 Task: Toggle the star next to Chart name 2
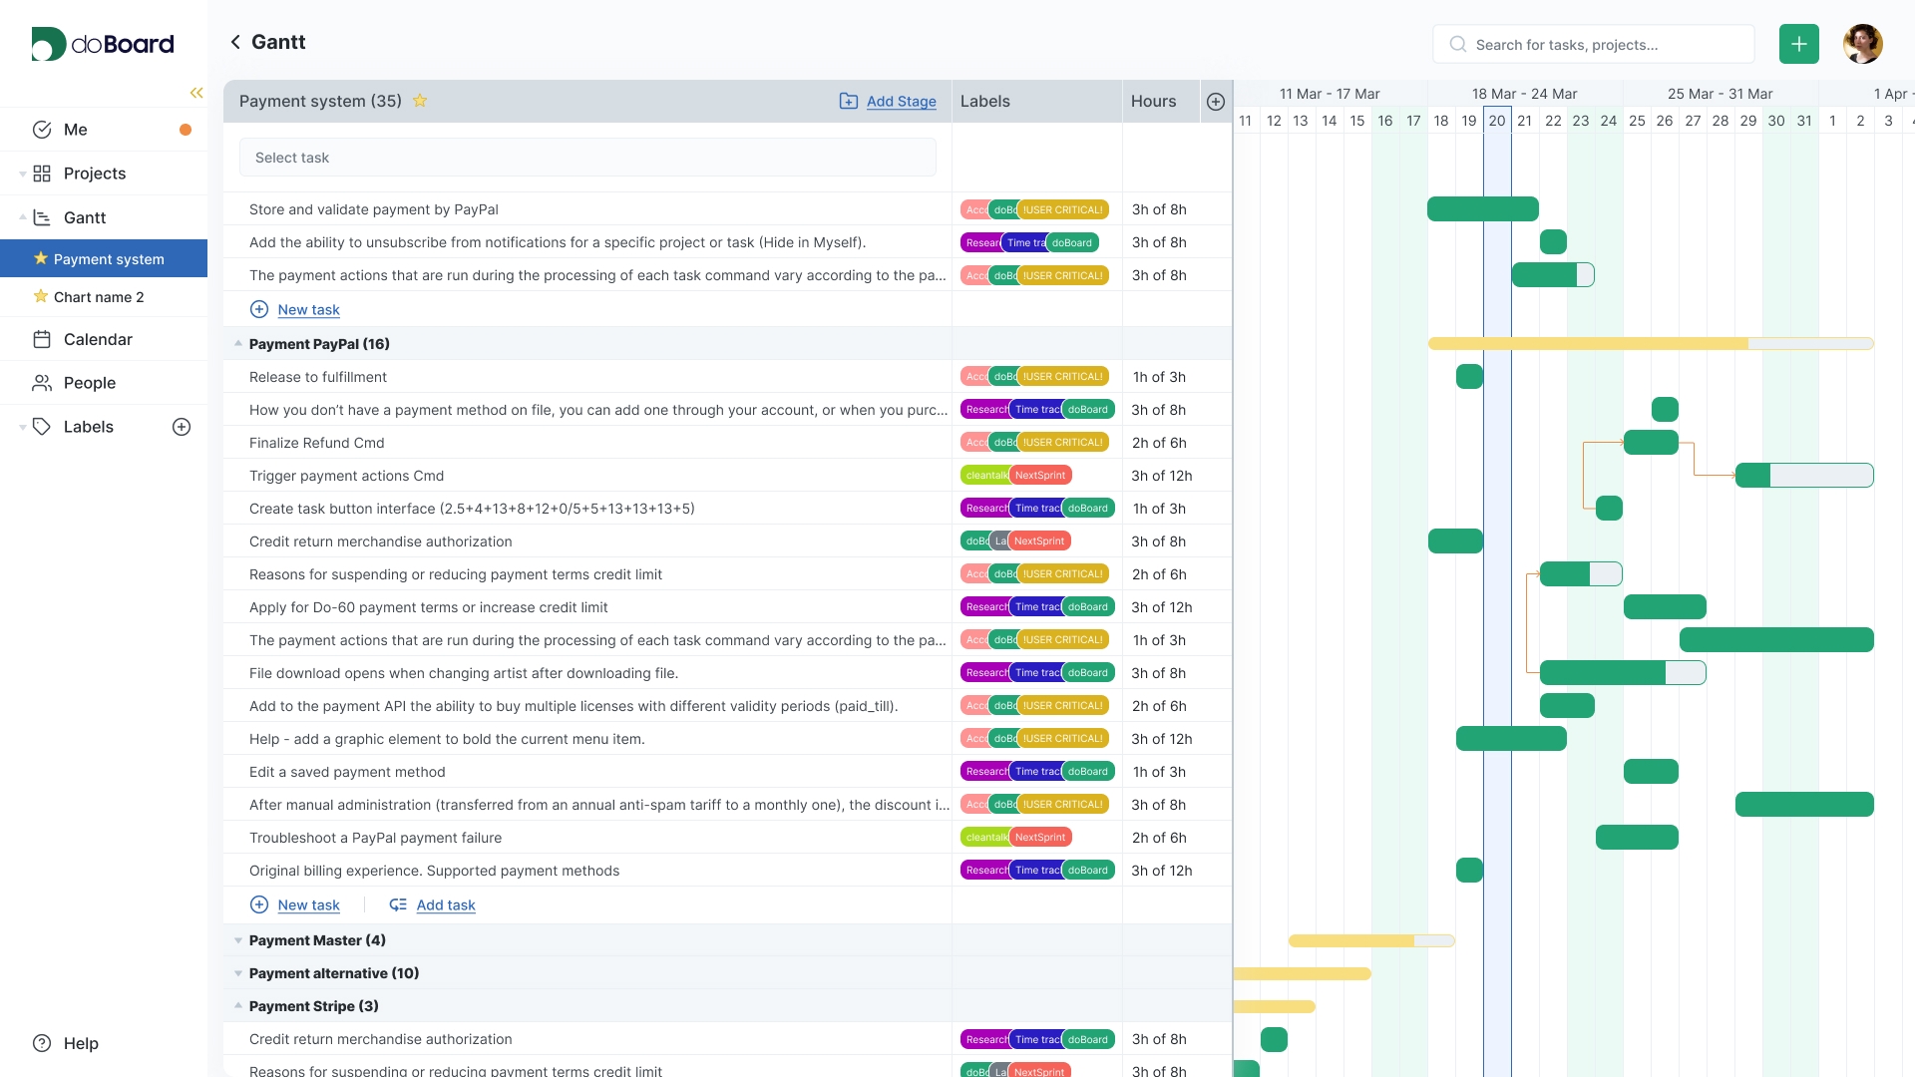(x=41, y=296)
